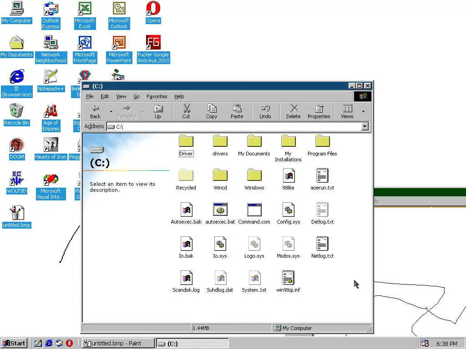Click the Copy toolbar icon
Image resolution: width=466 pixels, height=349 pixels.
tap(212, 108)
